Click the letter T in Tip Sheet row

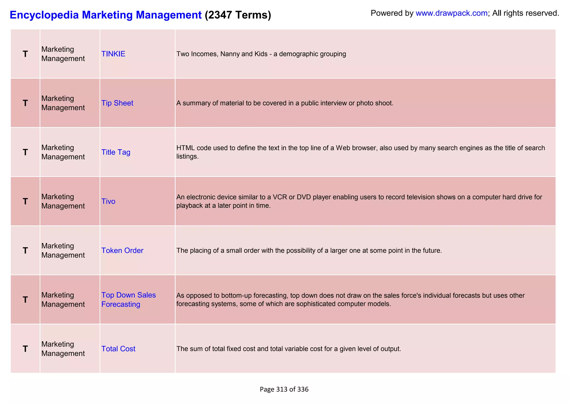[25, 103]
